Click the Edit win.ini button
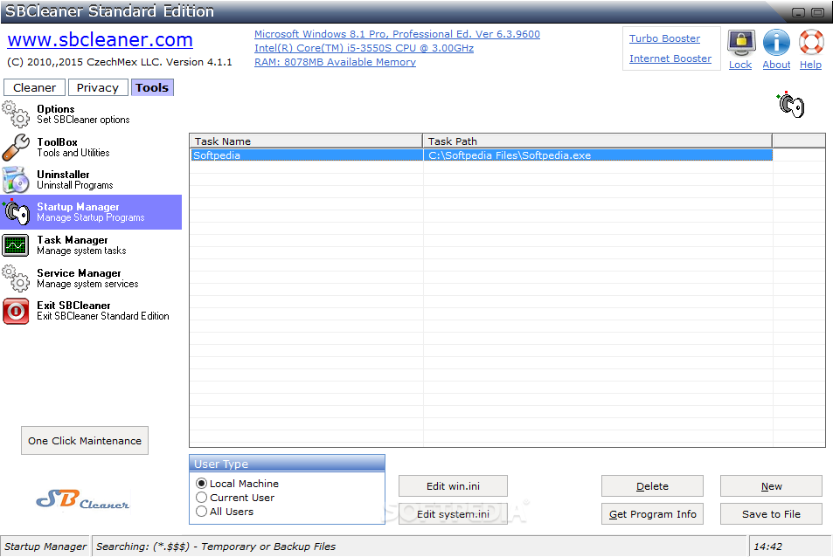This screenshot has height=557, width=833. tap(453, 486)
